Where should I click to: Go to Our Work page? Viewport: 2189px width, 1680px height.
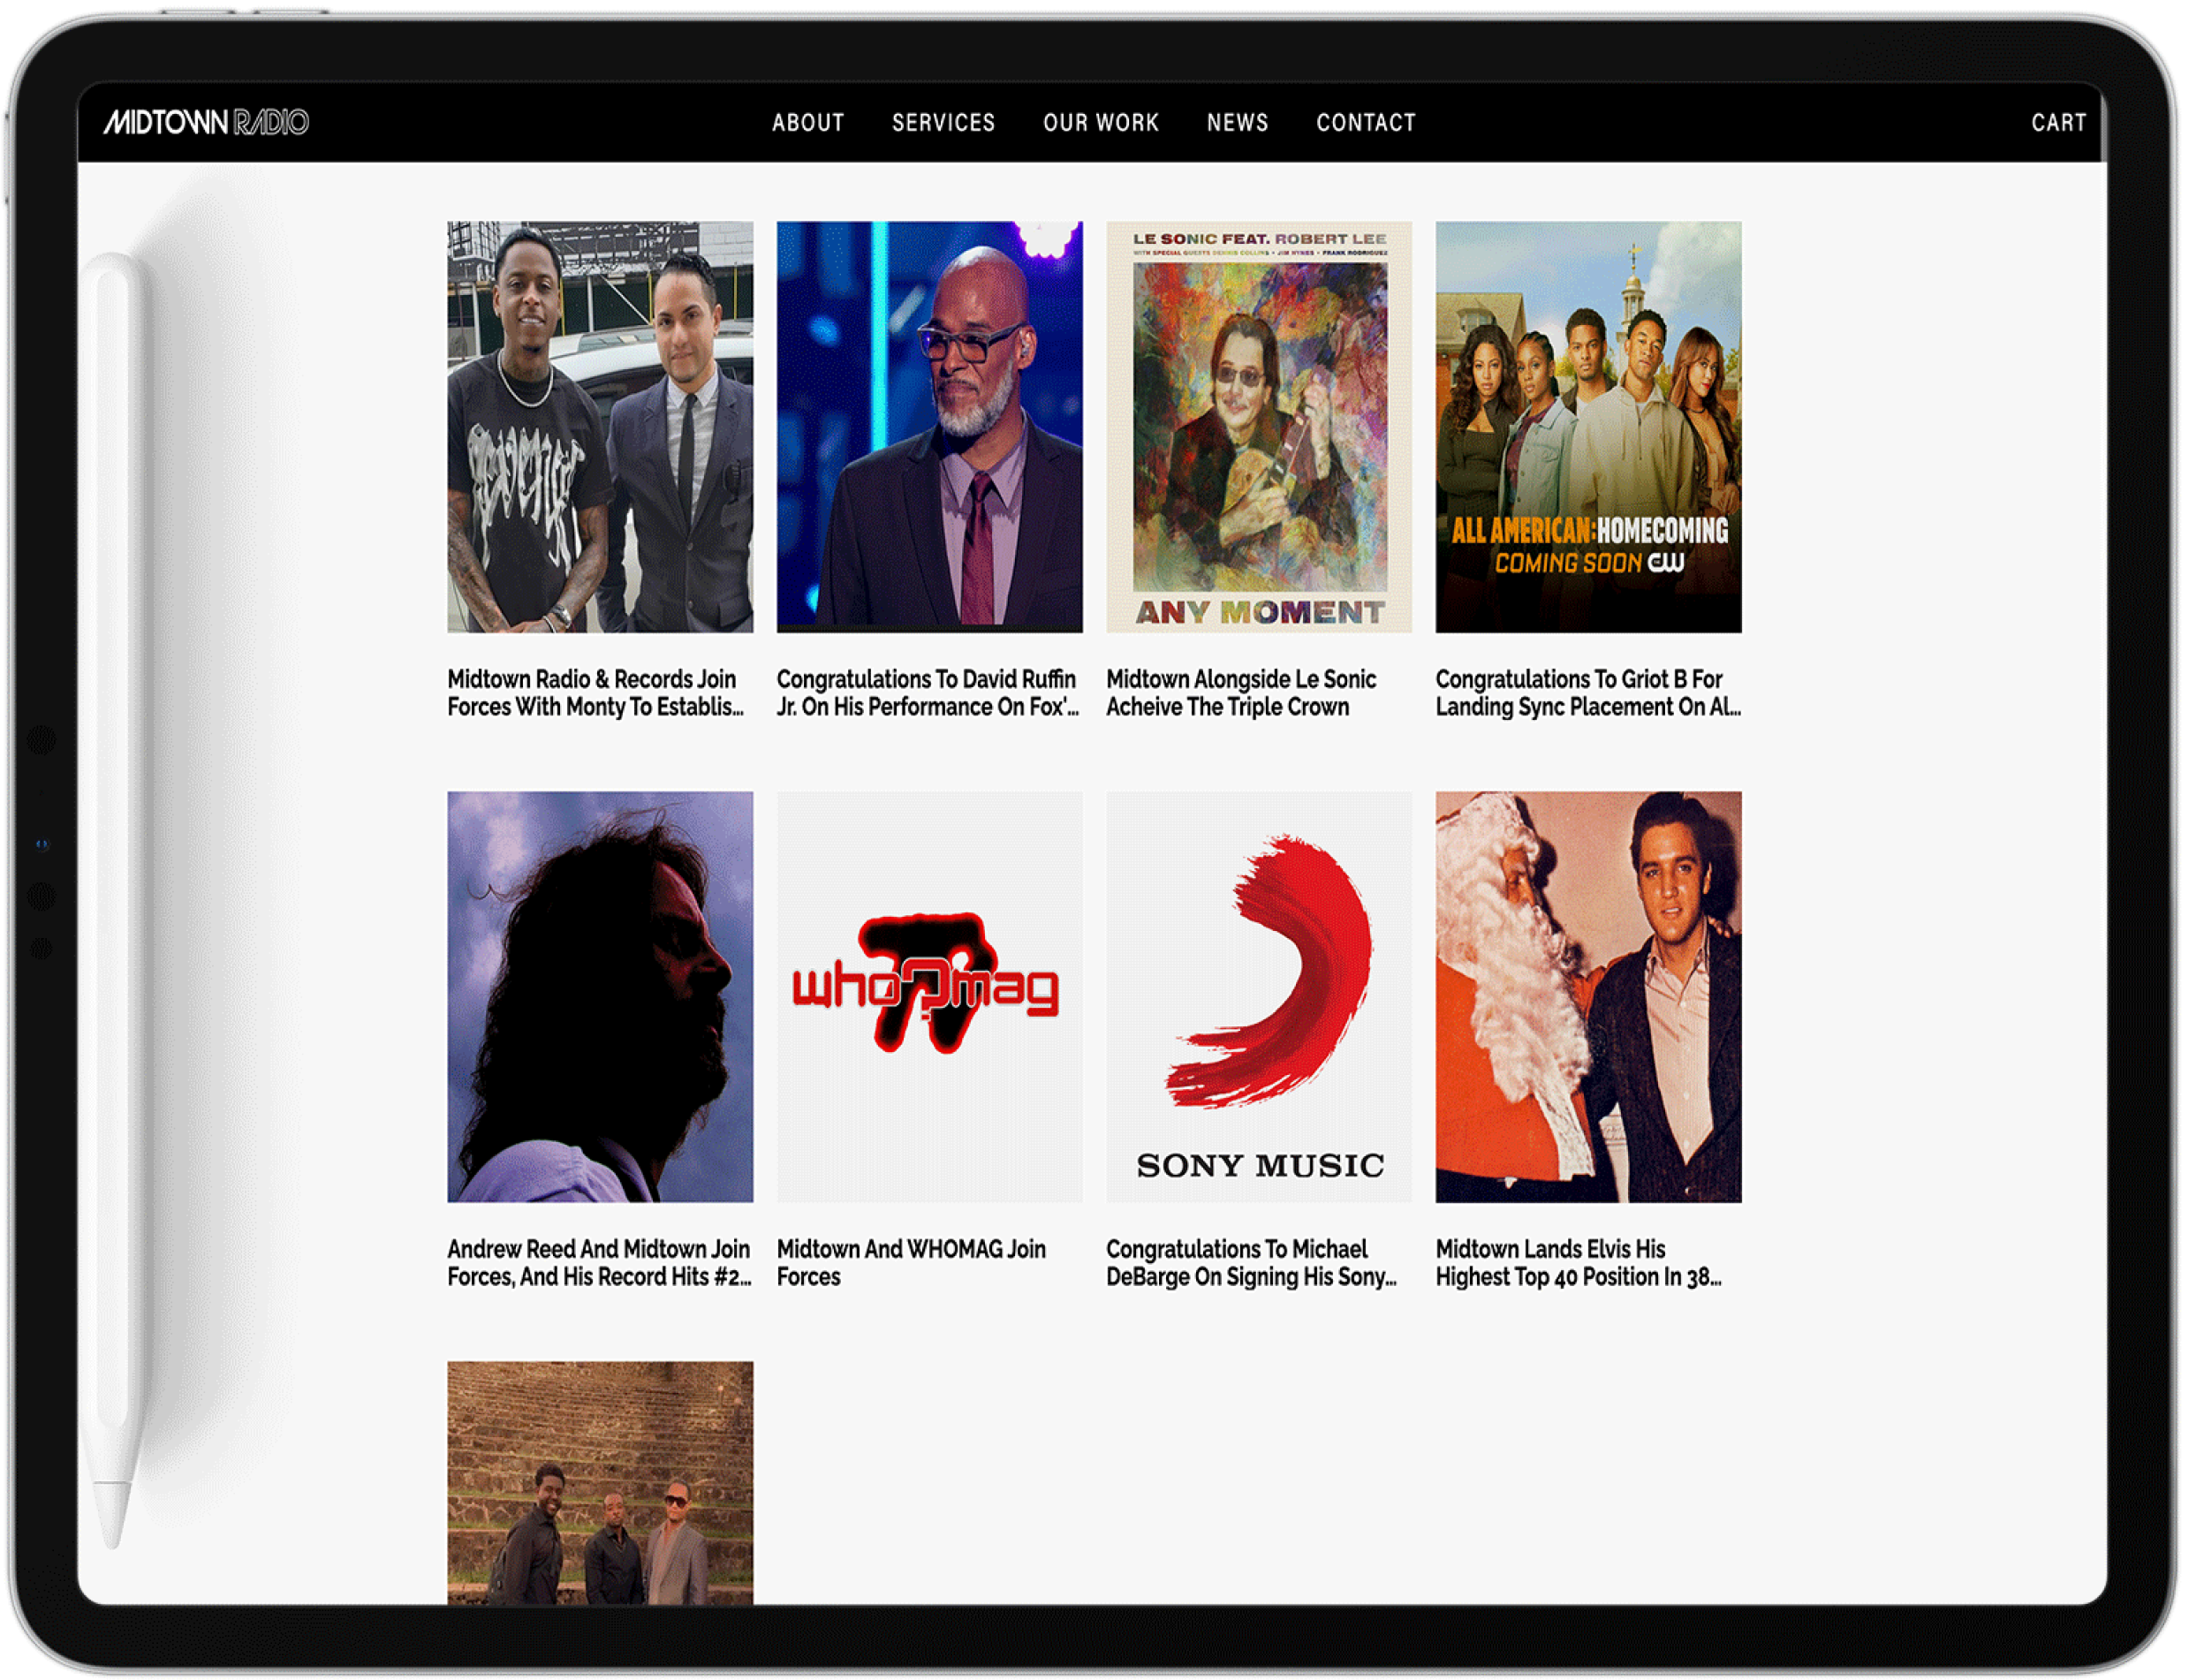[1101, 123]
